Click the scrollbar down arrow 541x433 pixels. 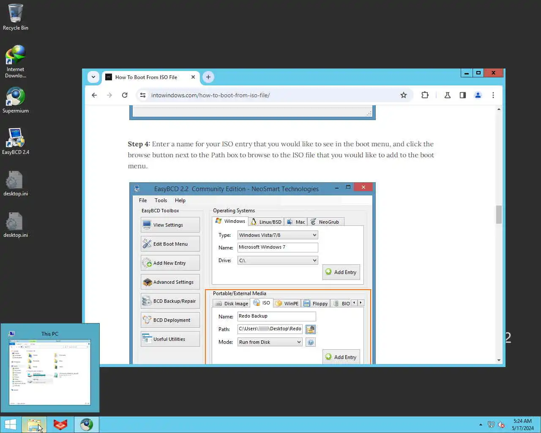pyautogui.click(x=499, y=360)
